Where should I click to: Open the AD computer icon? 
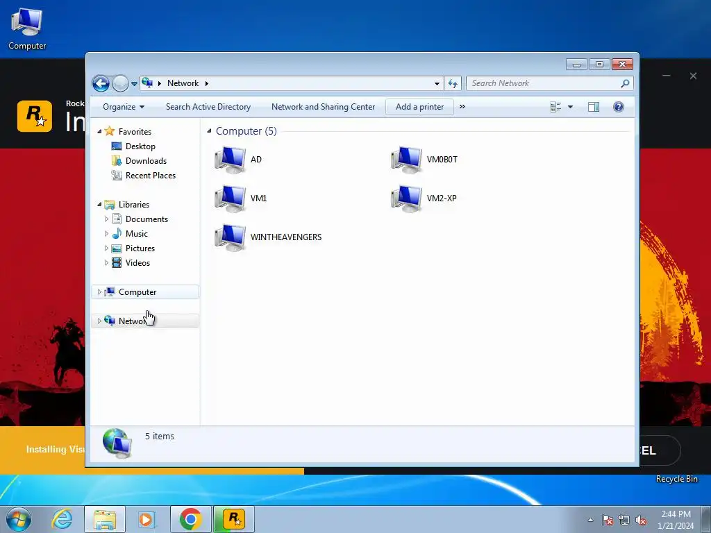[x=231, y=160]
